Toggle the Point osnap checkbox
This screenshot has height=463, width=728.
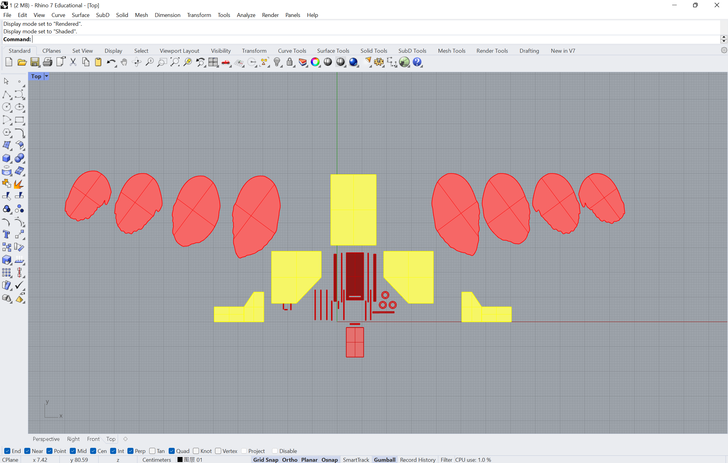pos(49,451)
